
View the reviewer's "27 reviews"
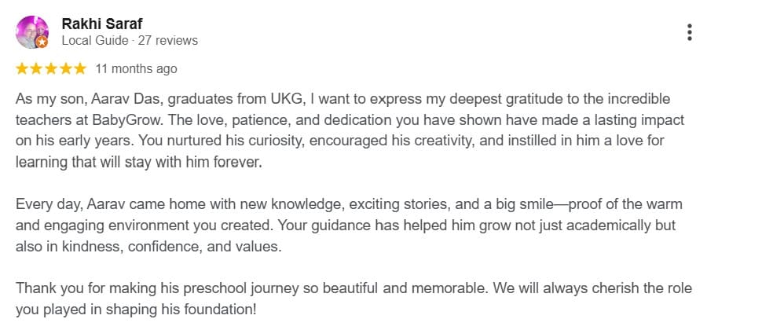pyautogui.click(x=167, y=40)
